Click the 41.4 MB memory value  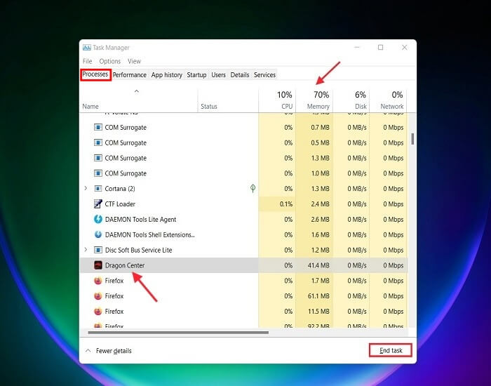point(318,265)
